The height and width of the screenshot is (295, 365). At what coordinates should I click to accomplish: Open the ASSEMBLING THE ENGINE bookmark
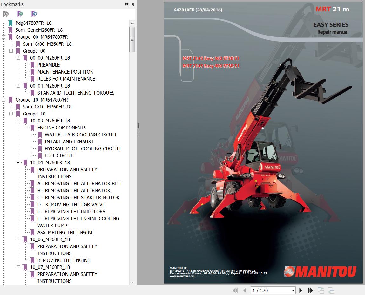[65, 232]
